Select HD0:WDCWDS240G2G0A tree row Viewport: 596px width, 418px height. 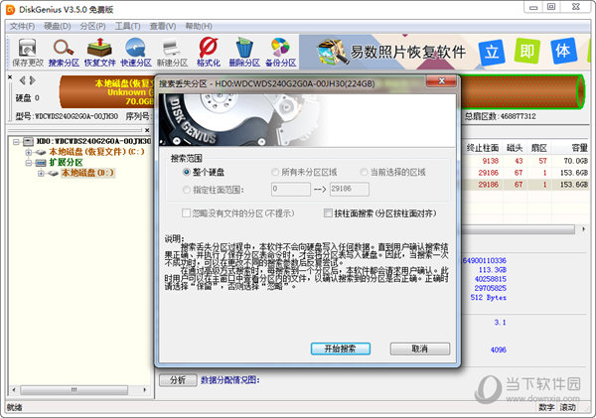[x=93, y=141]
